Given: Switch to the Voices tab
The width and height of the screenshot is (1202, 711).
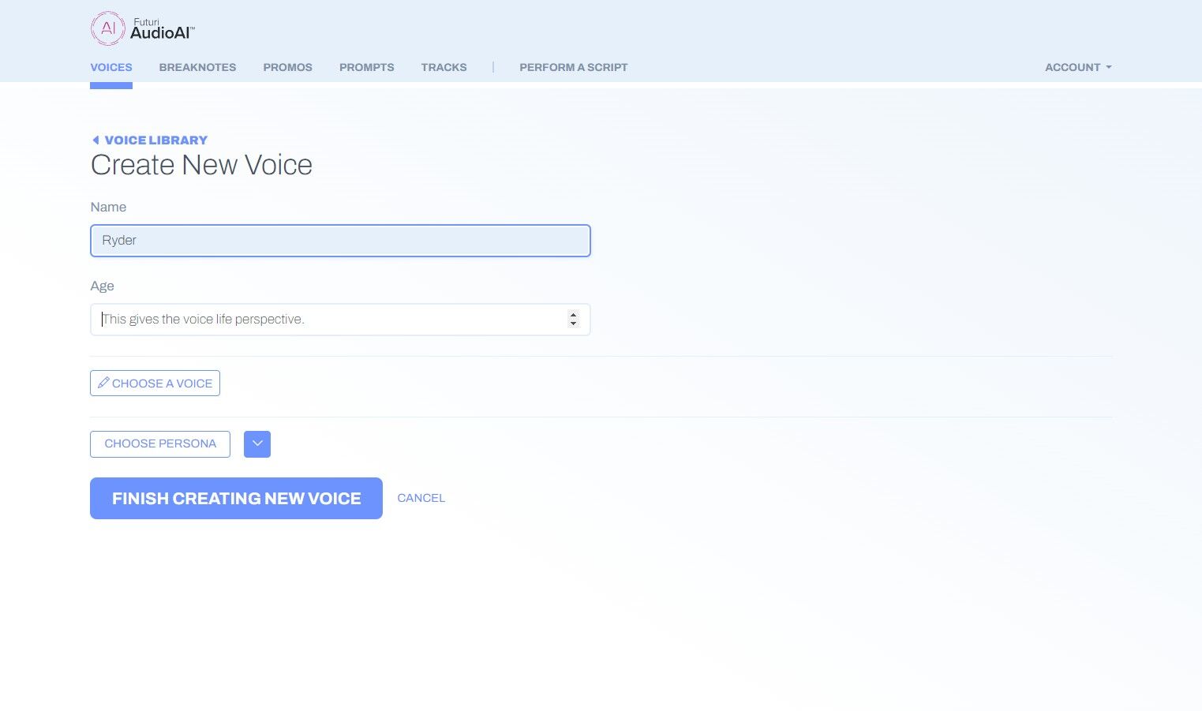Looking at the screenshot, I should [111, 67].
